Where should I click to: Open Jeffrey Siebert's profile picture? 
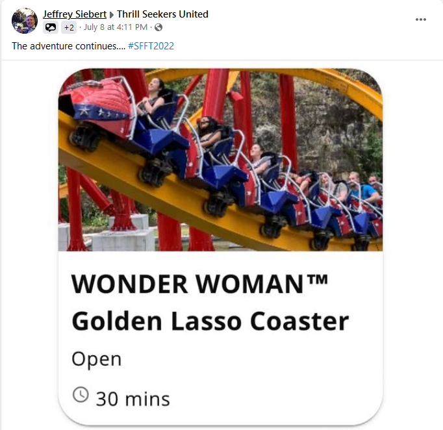(x=25, y=21)
